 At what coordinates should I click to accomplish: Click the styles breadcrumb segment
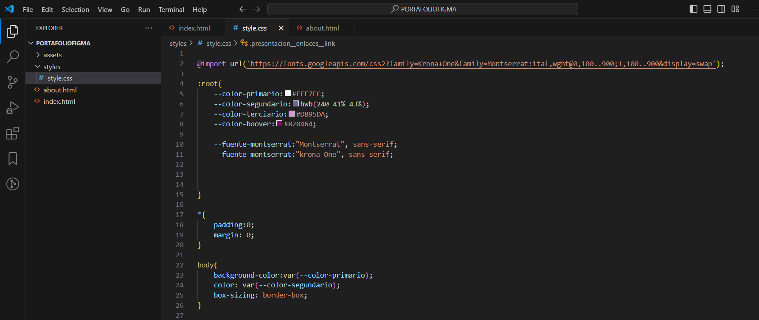coord(178,43)
